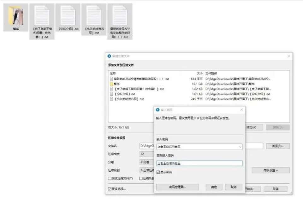
Task: Sort the file list by the 大小 column header
Action: click(x=199, y=73)
